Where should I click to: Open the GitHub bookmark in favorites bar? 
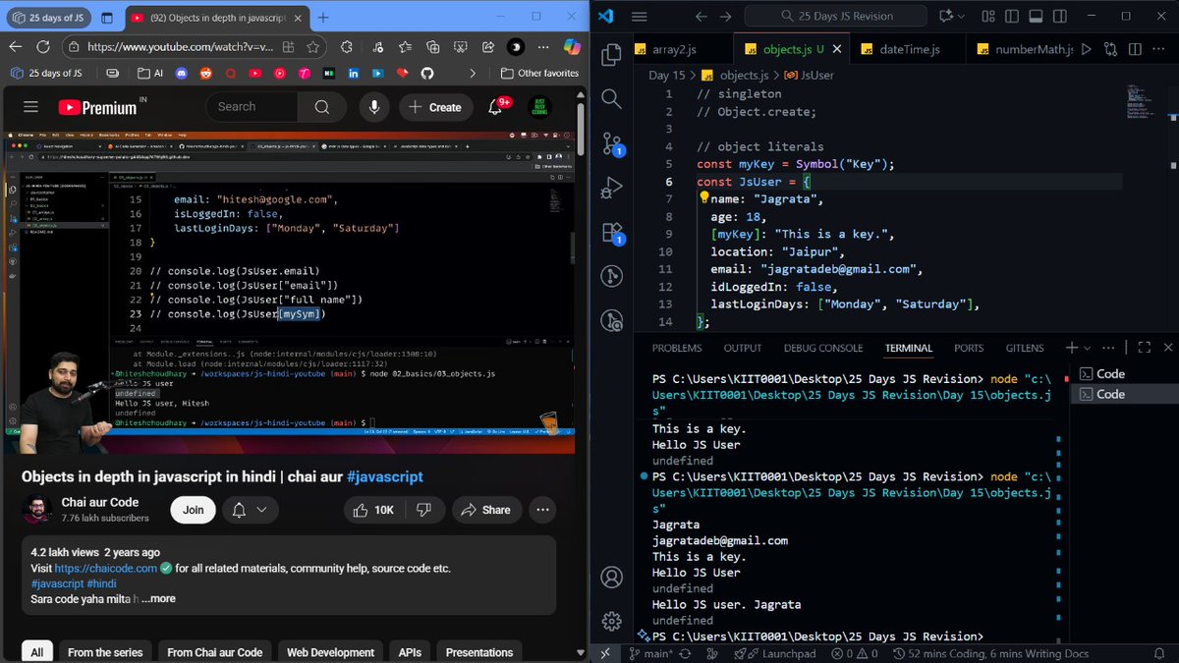[x=426, y=73]
